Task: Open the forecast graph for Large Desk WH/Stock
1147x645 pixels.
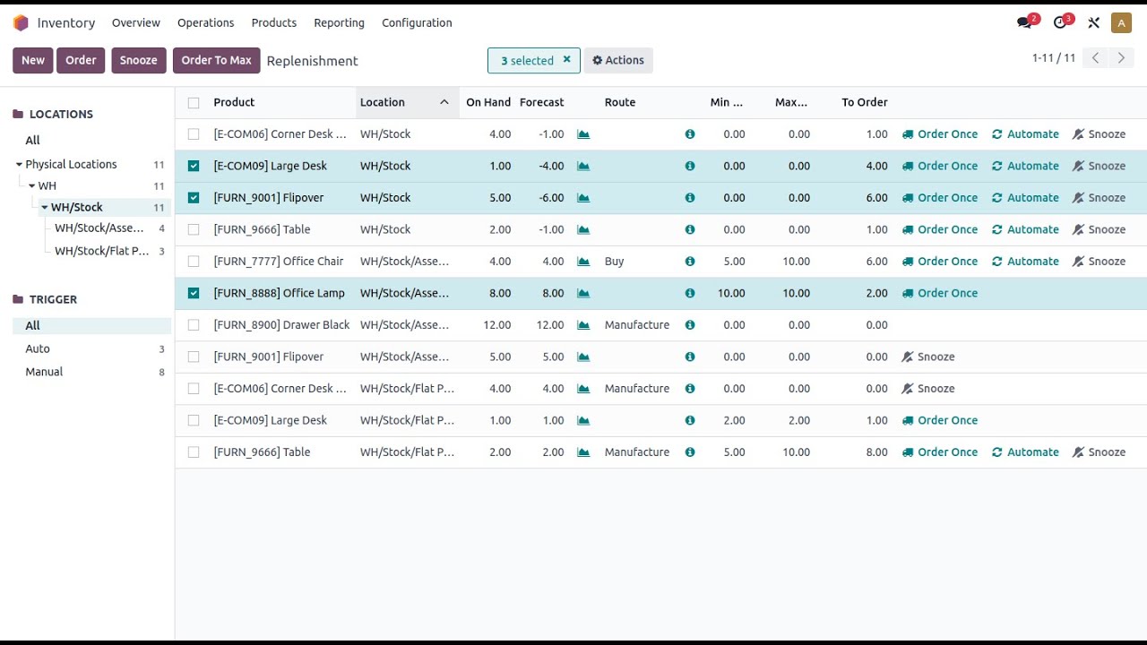Action: 583,166
